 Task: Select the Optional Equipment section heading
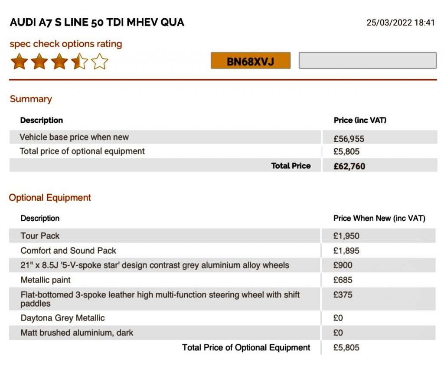pyautogui.click(x=50, y=198)
